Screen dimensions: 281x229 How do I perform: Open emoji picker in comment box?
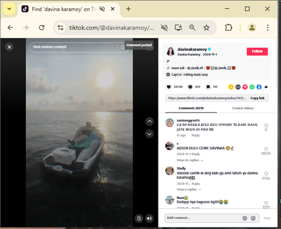[253, 218]
